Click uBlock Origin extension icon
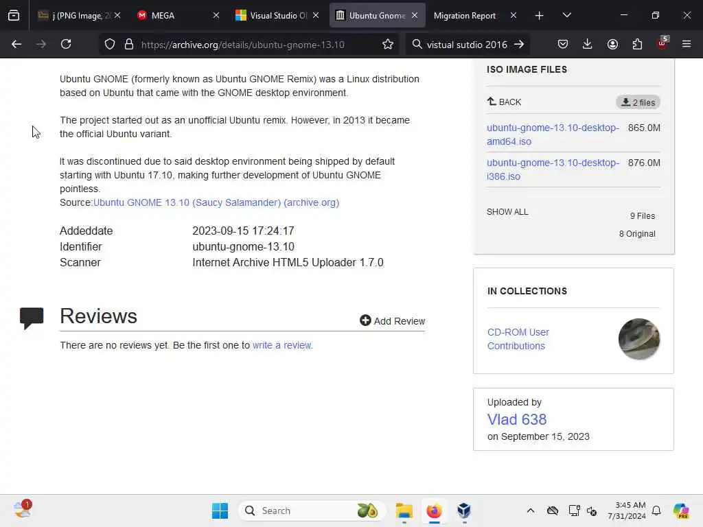Viewport: 703px width, 527px height. tap(662, 43)
